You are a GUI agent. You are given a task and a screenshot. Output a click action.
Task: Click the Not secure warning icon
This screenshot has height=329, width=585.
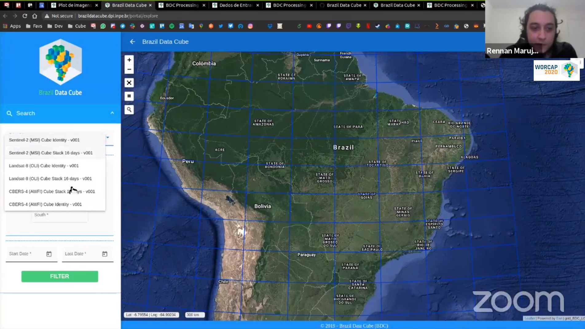(x=47, y=16)
